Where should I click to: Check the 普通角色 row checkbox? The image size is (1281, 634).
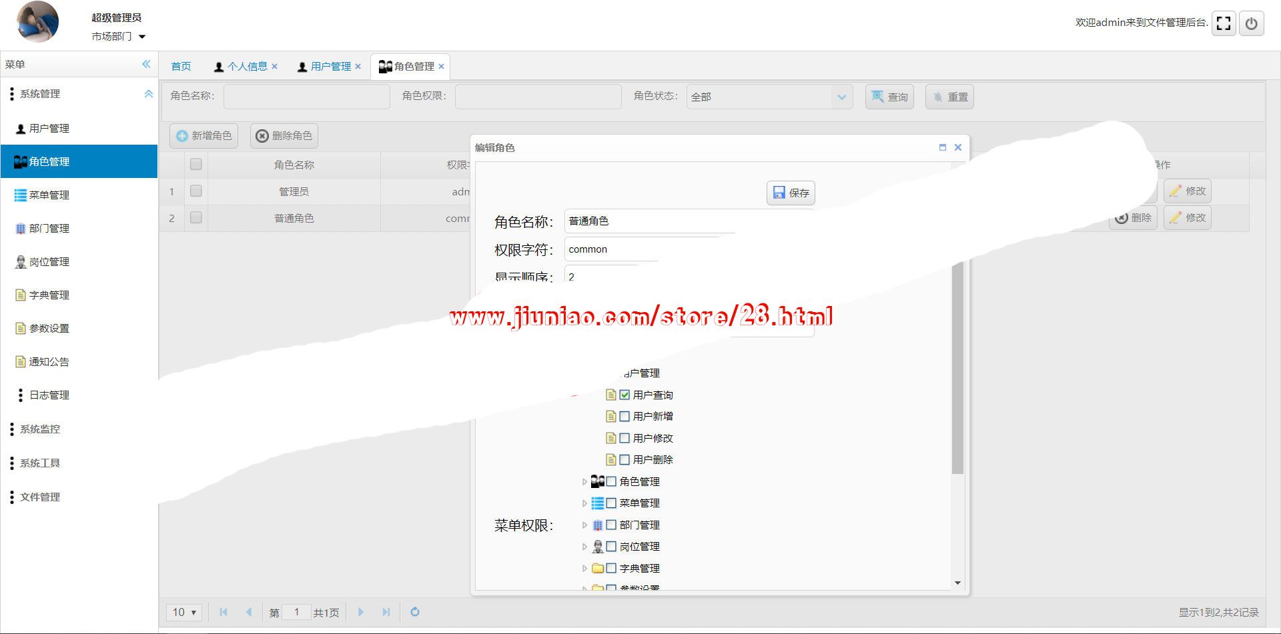[x=195, y=217]
